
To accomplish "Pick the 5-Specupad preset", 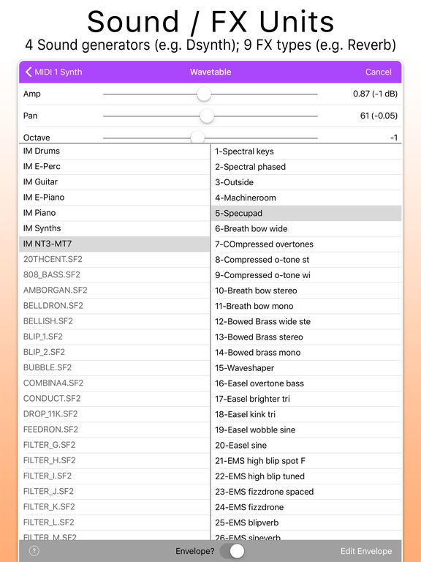I will [x=306, y=213].
